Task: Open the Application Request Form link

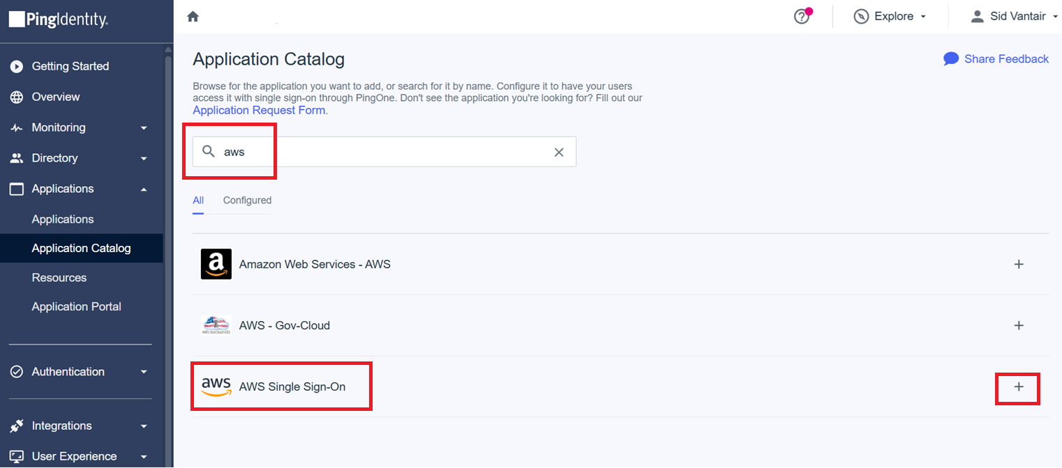Action: pyautogui.click(x=257, y=109)
